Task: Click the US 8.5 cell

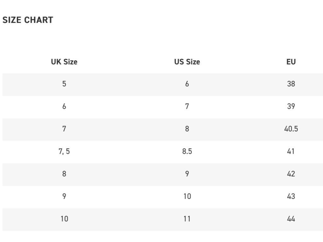Action: pos(187,152)
